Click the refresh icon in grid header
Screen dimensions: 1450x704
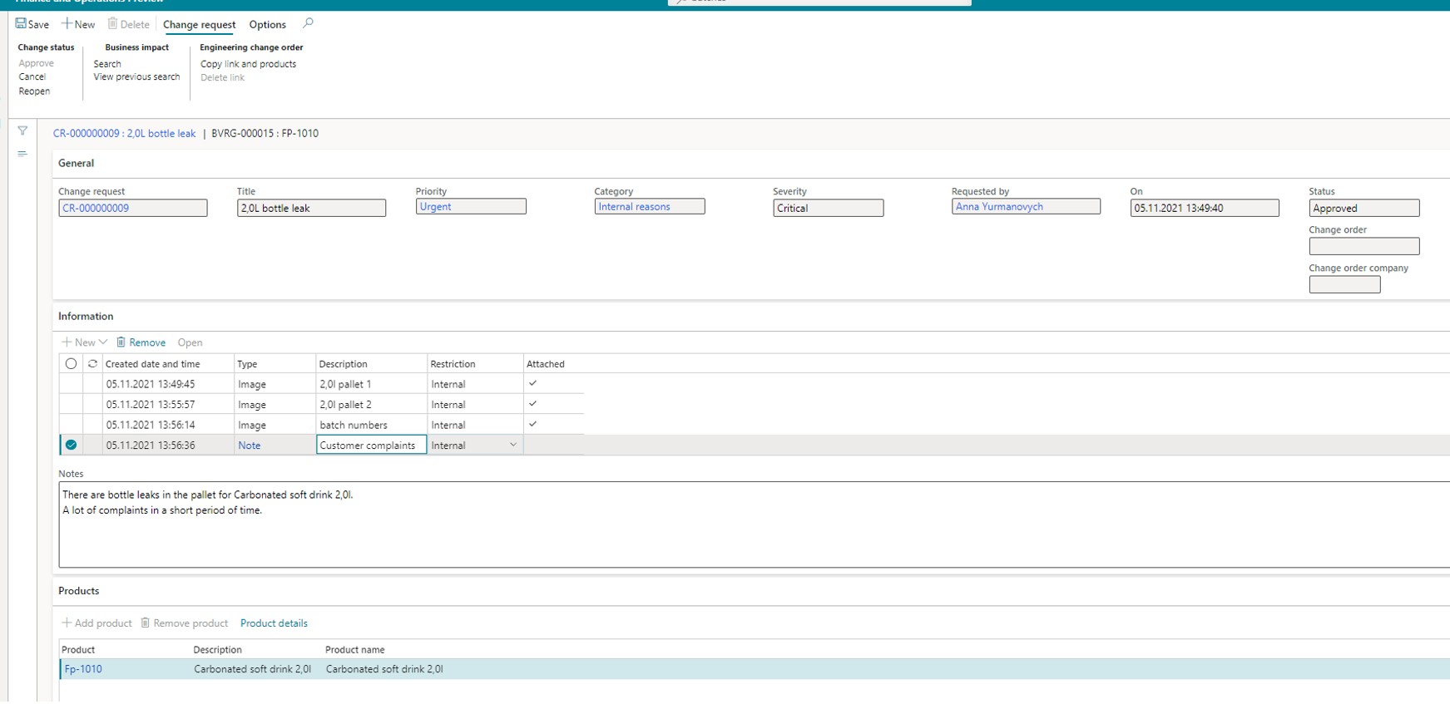[x=92, y=363]
